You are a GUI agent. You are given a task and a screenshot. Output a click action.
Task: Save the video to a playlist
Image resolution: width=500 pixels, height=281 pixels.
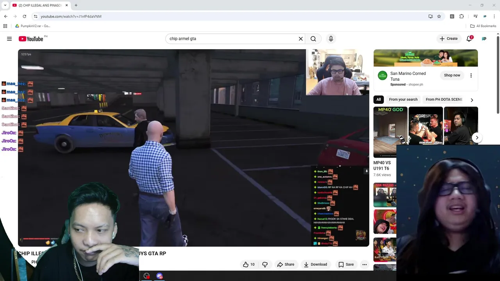[346, 265]
